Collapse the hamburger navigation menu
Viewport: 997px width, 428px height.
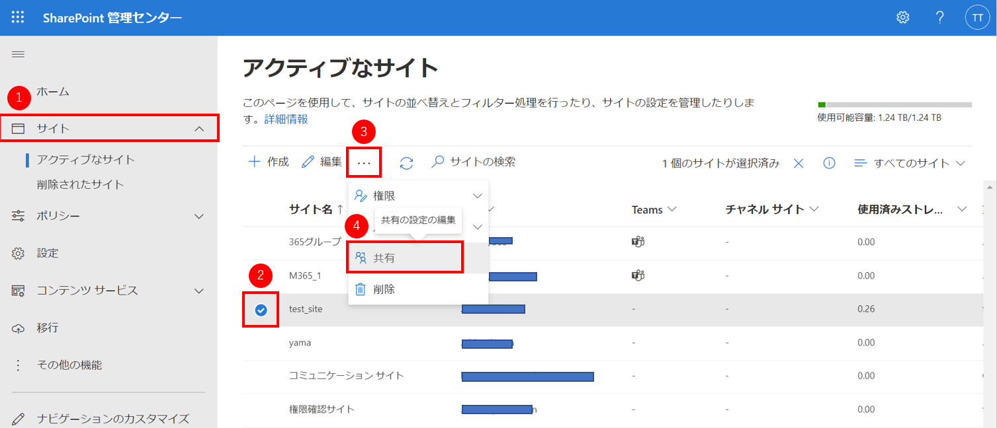tap(18, 54)
